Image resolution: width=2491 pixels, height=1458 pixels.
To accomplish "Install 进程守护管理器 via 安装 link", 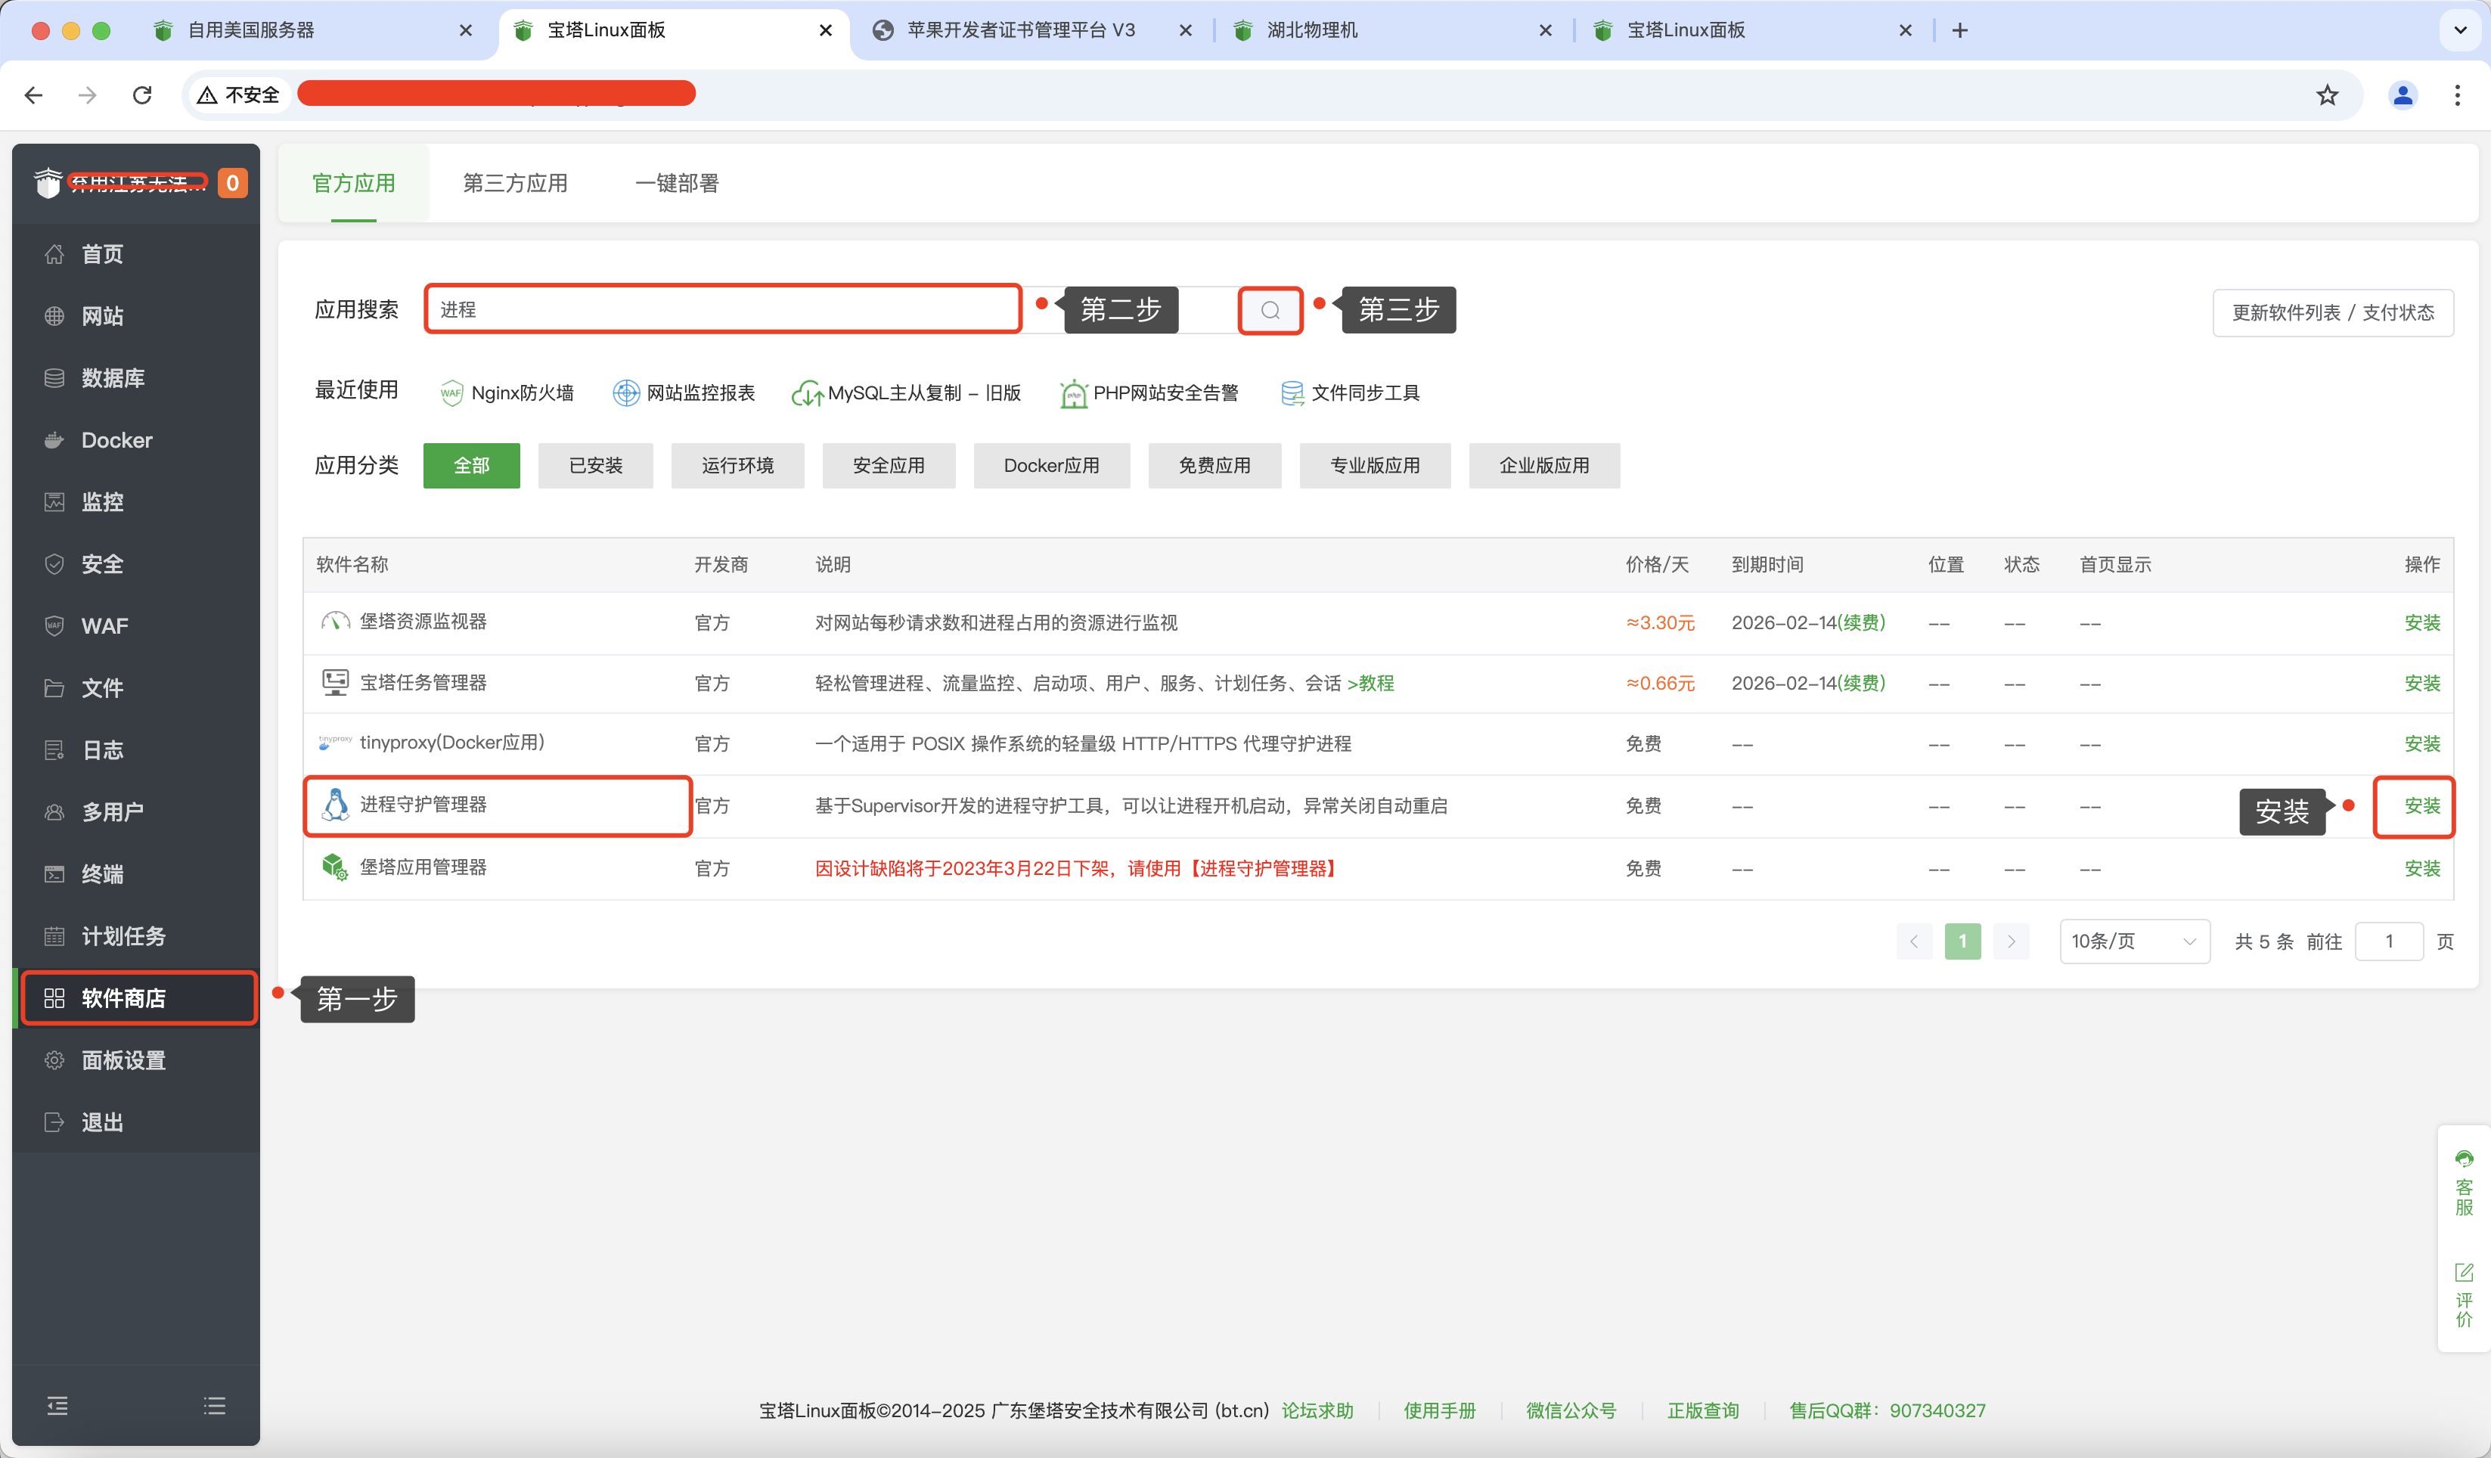I will point(2421,805).
